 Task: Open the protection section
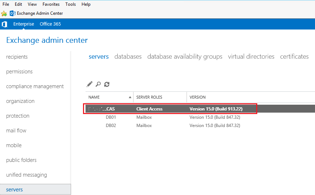(x=18, y=116)
